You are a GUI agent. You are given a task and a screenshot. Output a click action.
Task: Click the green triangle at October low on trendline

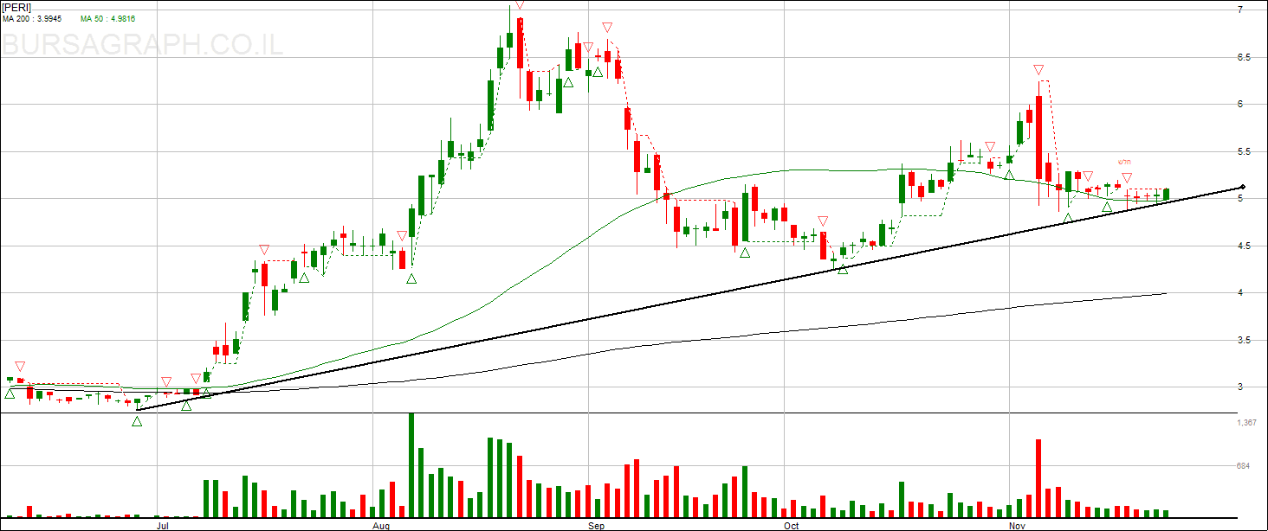(x=843, y=269)
